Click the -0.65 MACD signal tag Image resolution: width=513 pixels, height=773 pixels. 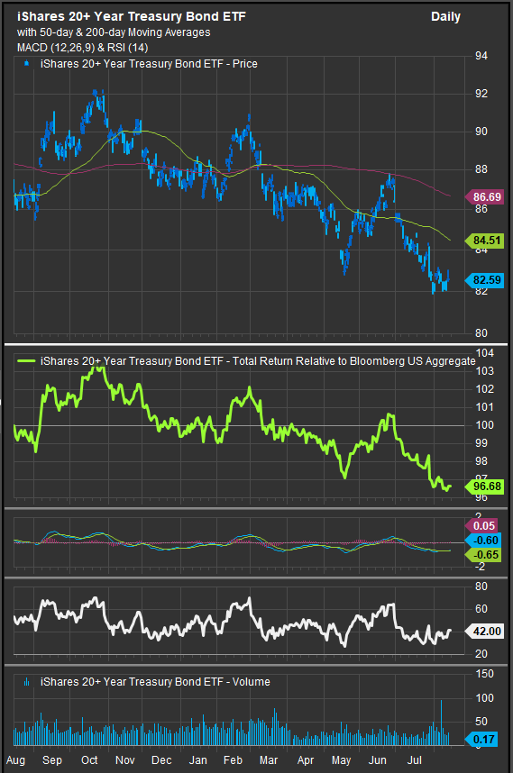click(483, 555)
